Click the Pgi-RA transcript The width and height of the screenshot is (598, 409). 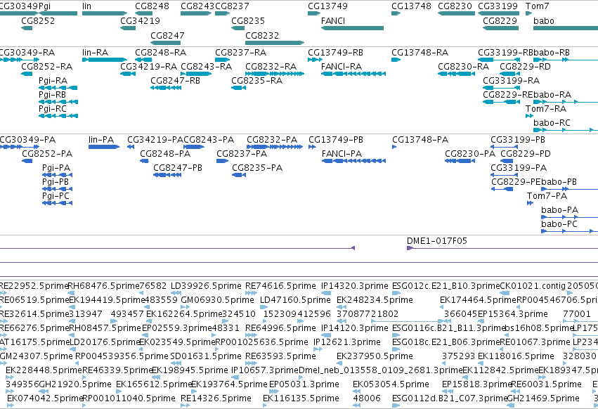58,88
